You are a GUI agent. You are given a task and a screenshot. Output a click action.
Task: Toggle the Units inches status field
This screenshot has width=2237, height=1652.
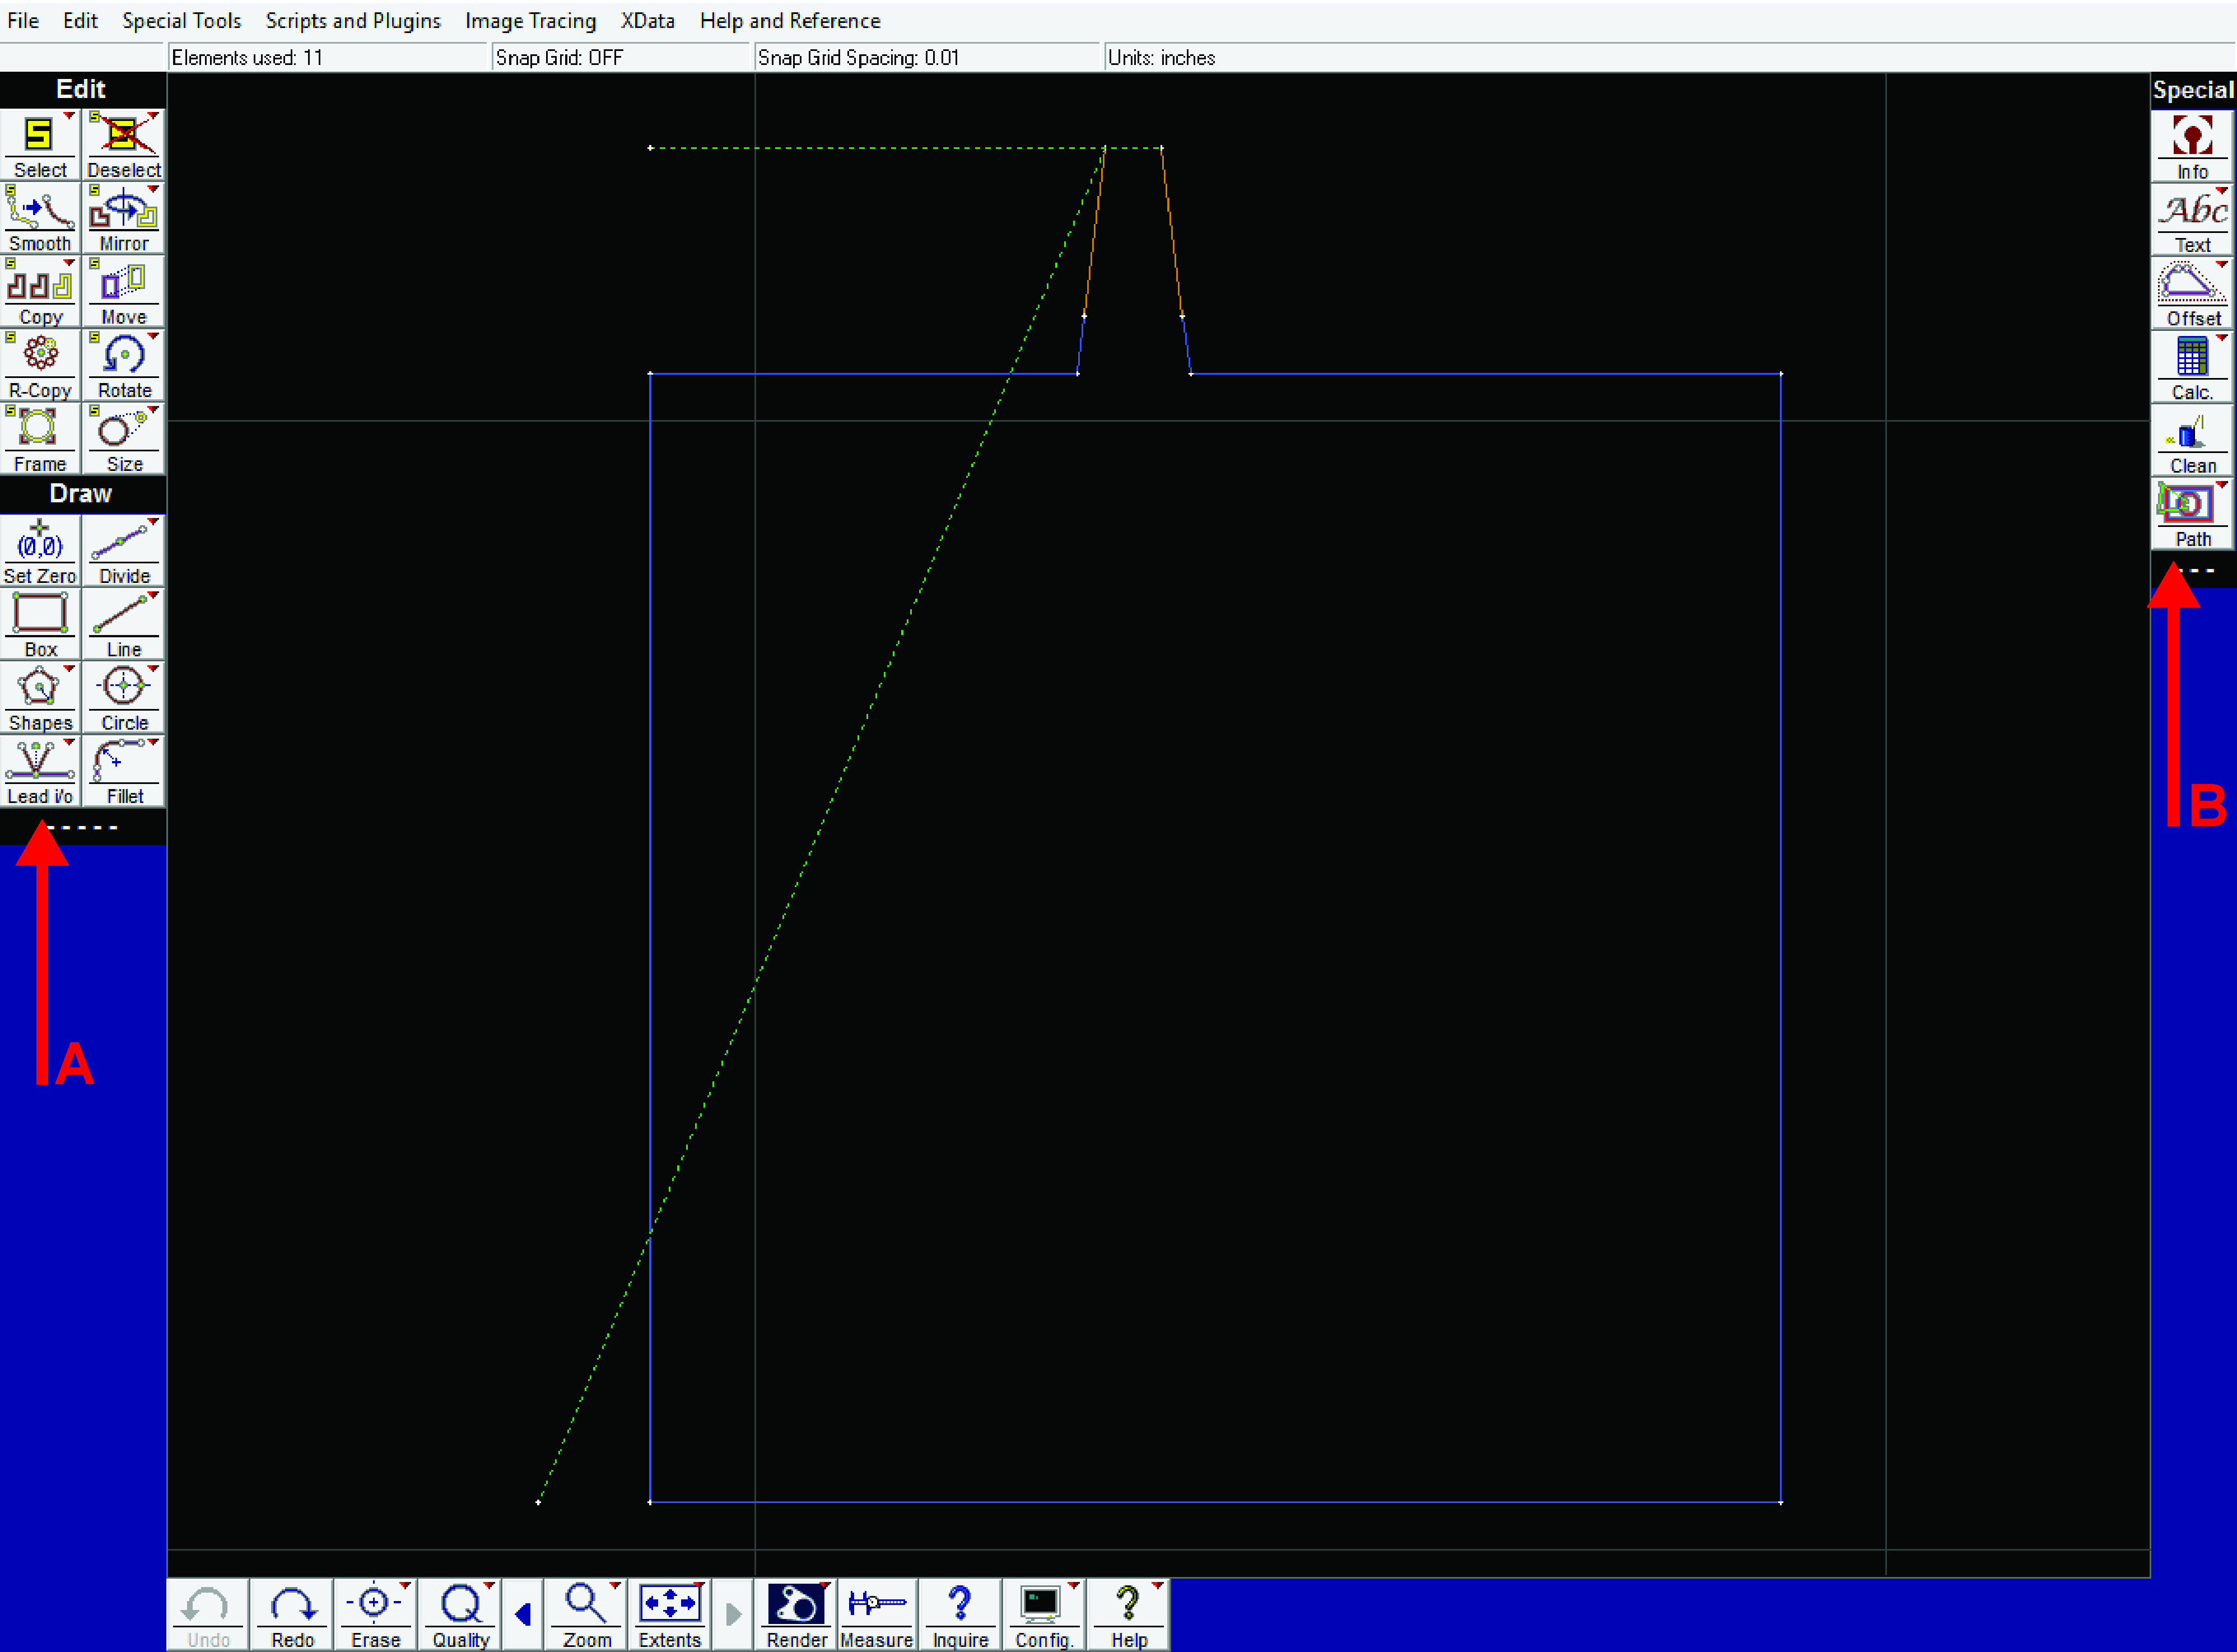click(x=1160, y=58)
